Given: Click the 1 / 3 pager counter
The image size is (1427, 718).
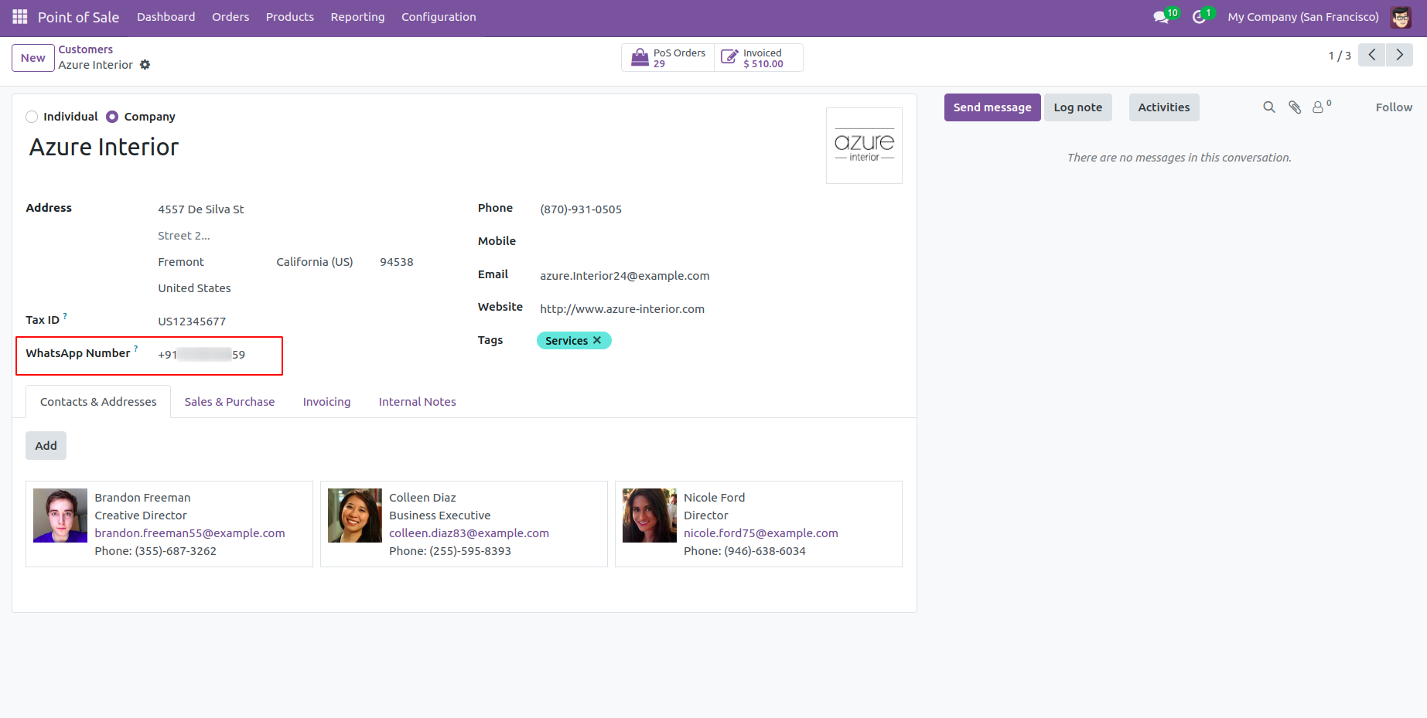Looking at the screenshot, I should [x=1340, y=56].
